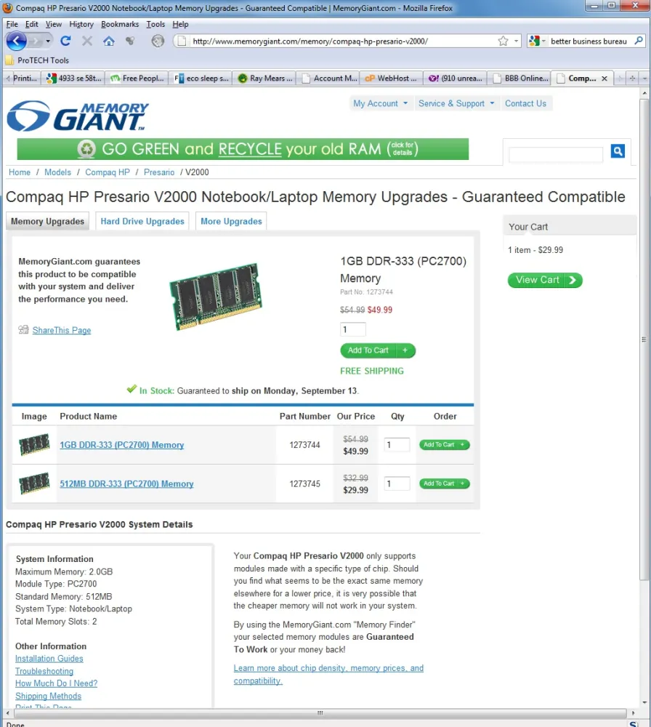Screen dimensions: 651x727
Task: Click the site search input field
Action: tap(556, 154)
